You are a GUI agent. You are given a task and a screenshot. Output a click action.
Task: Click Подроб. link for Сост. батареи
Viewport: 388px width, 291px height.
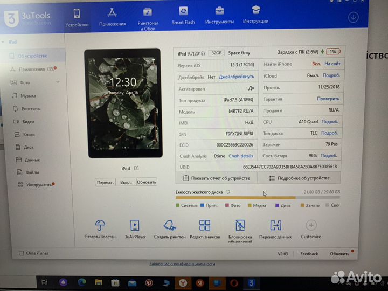(x=329, y=156)
